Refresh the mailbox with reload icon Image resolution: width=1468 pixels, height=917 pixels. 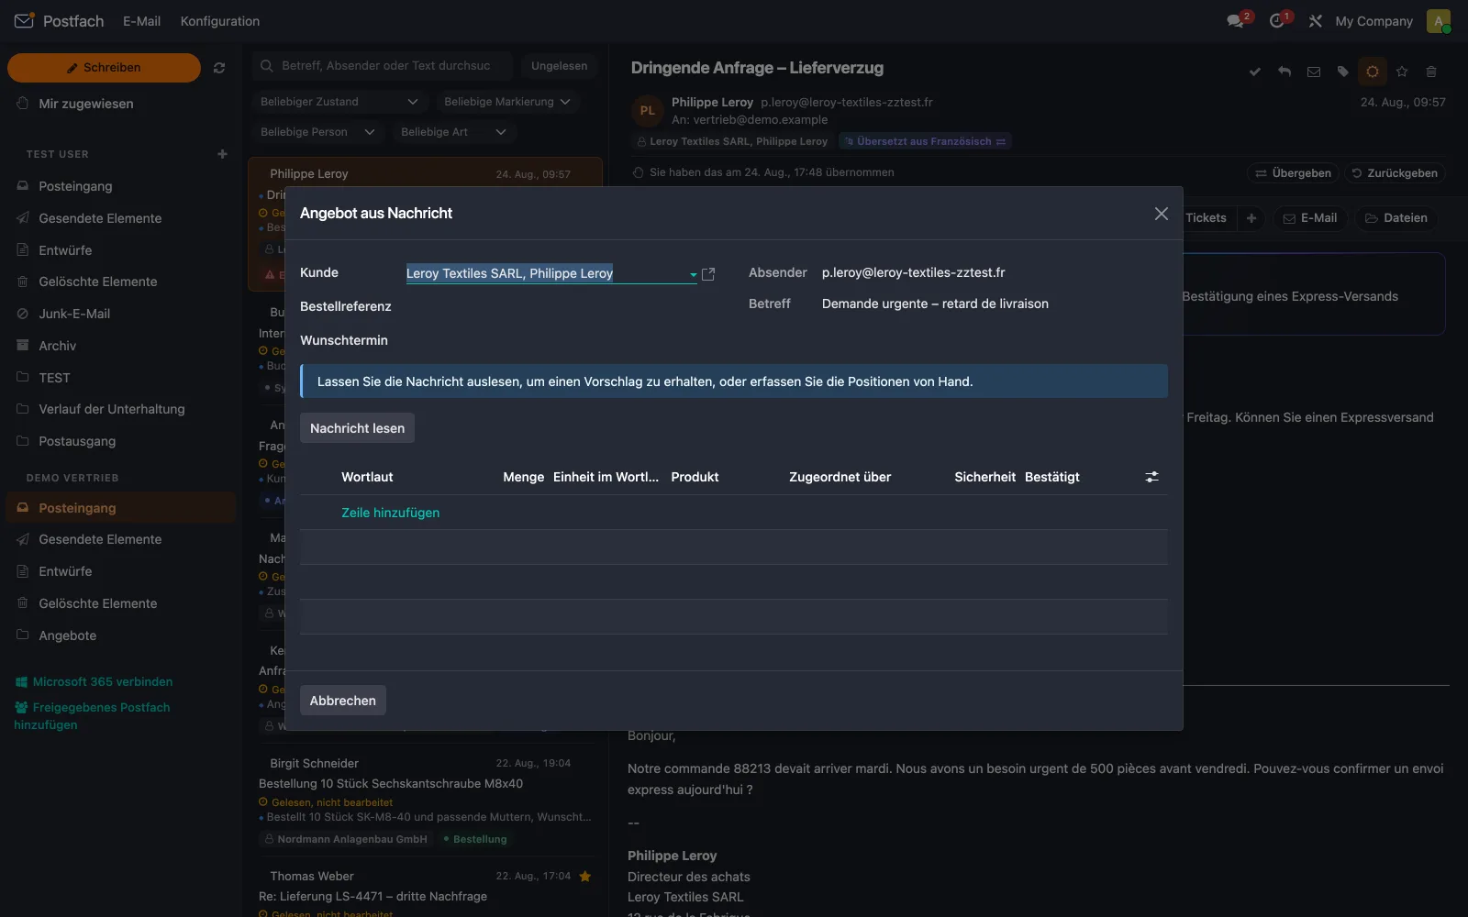coord(219,68)
